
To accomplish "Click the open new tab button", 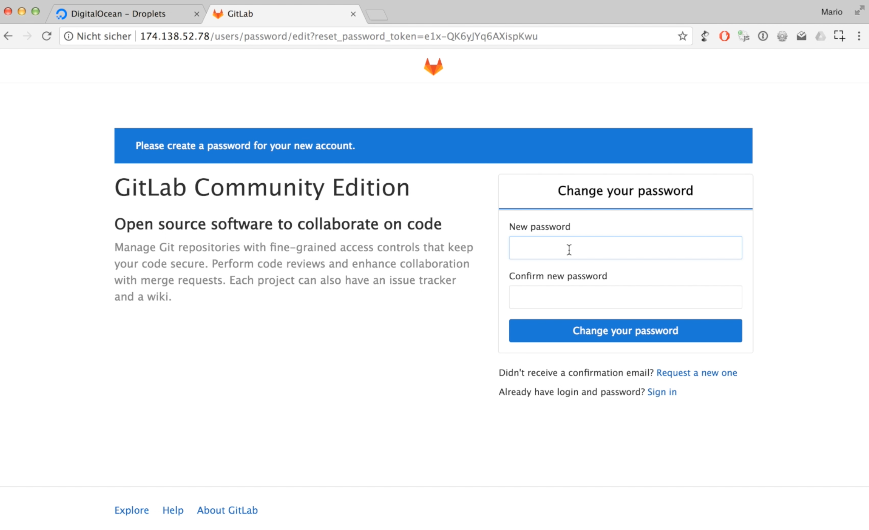I will click(x=376, y=14).
